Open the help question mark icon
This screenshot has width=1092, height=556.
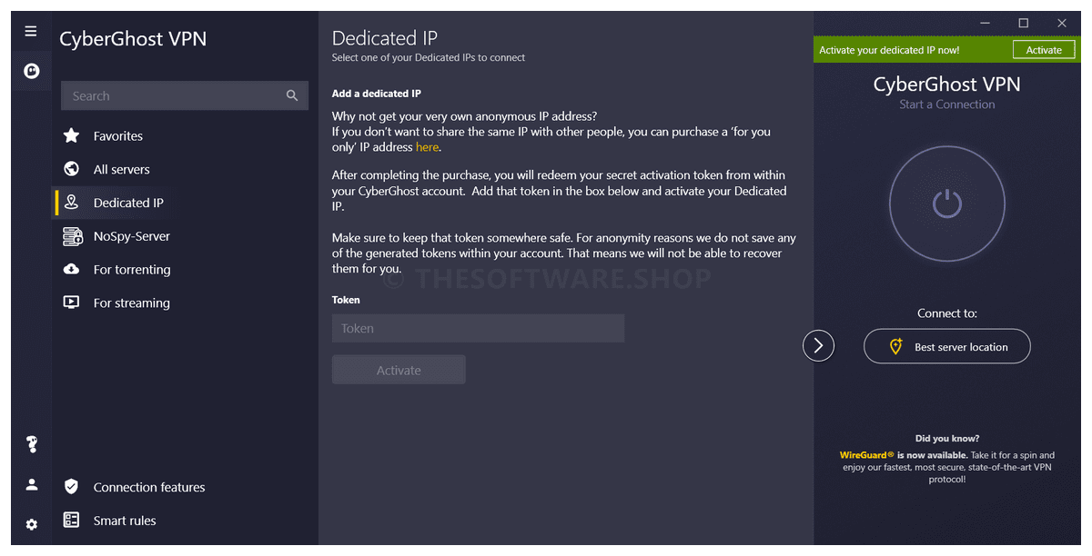(x=32, y=444)
